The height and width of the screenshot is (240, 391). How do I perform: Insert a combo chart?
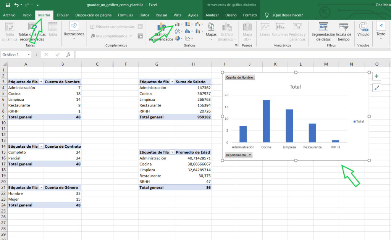[x=199, y=31]
